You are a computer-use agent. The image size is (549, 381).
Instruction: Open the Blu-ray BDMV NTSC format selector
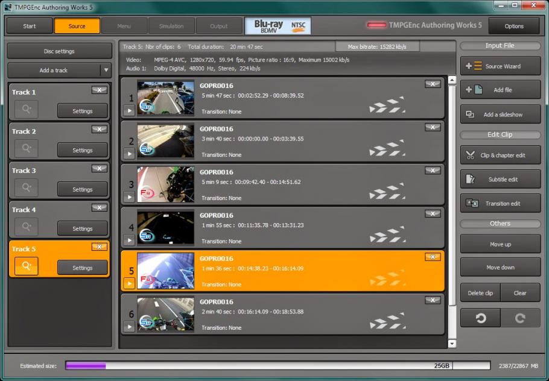[278, 26]
